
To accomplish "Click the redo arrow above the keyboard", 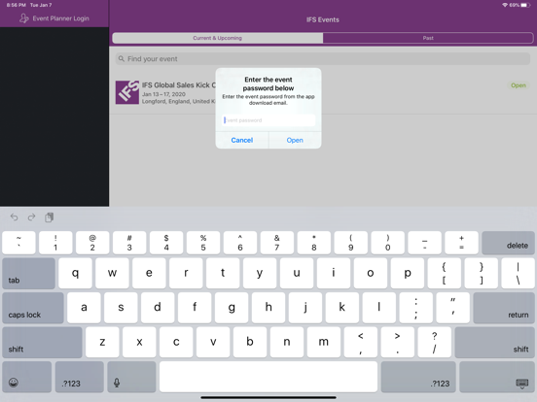I will [31, 218].
